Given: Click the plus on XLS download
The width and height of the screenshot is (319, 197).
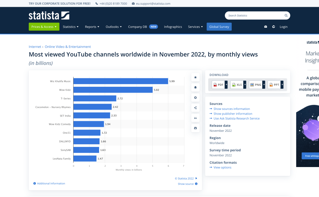Looking at the screenshot, I should pyautogui.click(x=245, y=85).
